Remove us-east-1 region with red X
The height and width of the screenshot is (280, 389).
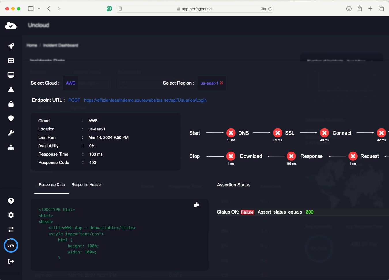(222, 83)
